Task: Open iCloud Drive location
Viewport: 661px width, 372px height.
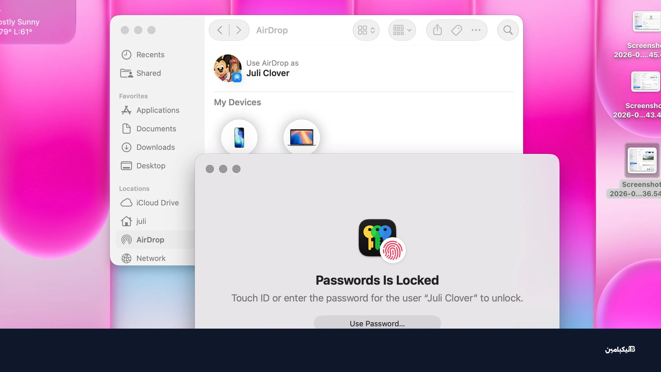Action: 150,203
